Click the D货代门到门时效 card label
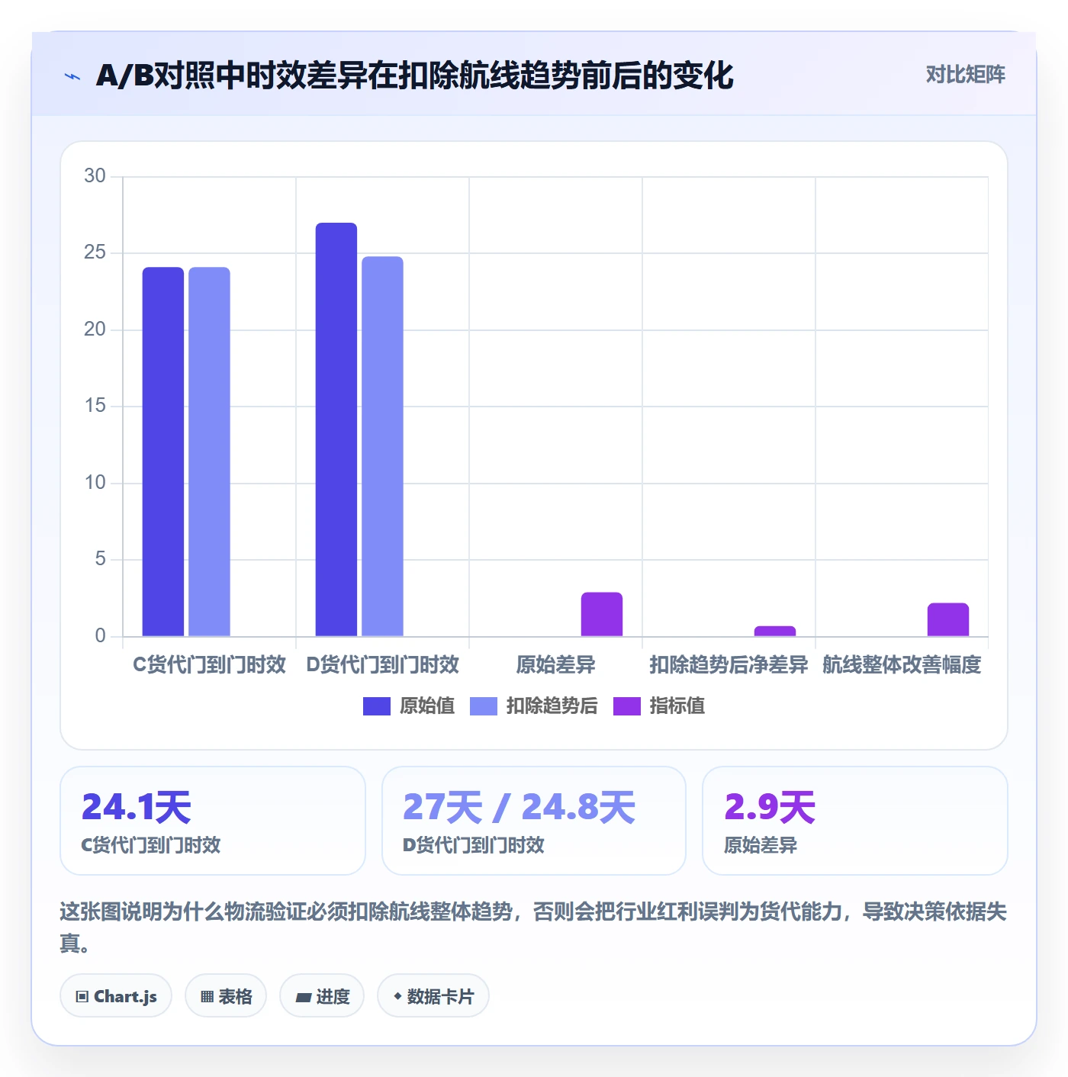This screenshot has width=1068, height=1077. coord(474,845)
